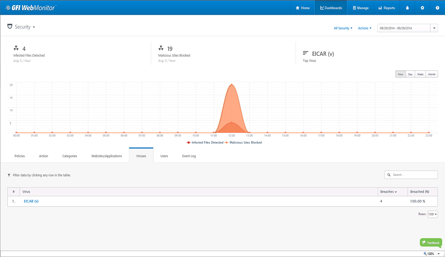Image resolution: width=445 pixels, height=257 pixels.
Task: Switch chart view to Month
Action: [x=432, y=74]
